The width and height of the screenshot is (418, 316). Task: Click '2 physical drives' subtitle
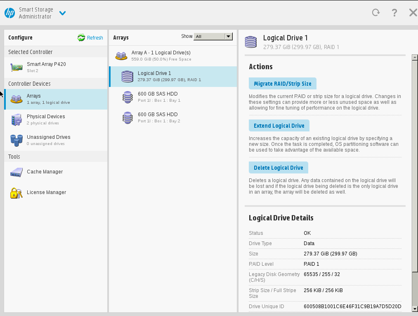(x=43, y=123)
